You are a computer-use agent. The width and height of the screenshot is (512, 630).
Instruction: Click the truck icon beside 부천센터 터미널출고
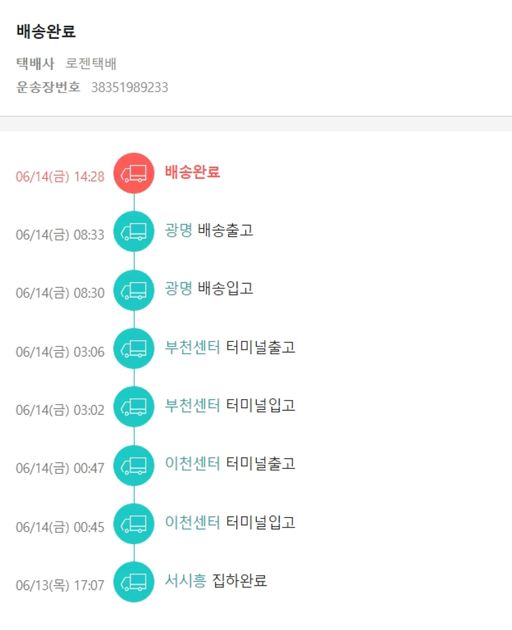[134, 349]
